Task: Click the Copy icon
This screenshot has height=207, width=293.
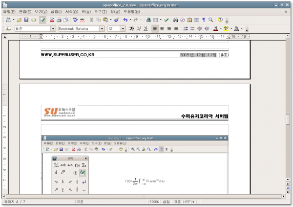Action: pyautogui.click(x=99, y=20)
